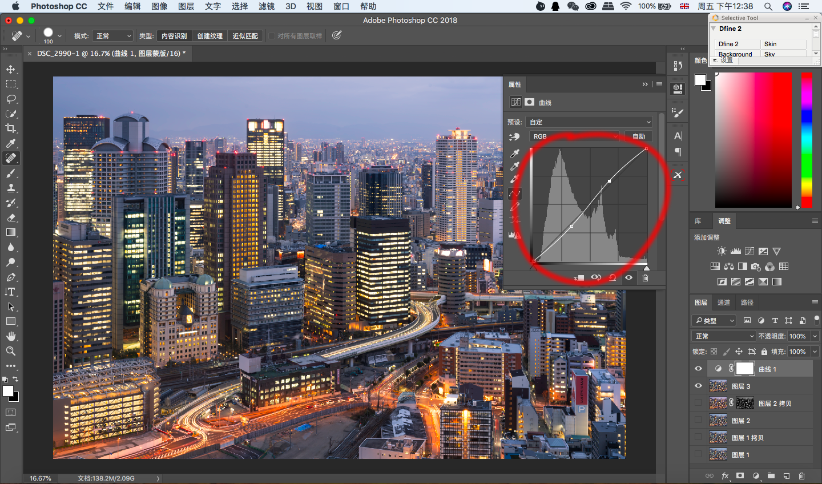
Task: Select the Zoom tool in toolbar
Action: pos(11,351)
